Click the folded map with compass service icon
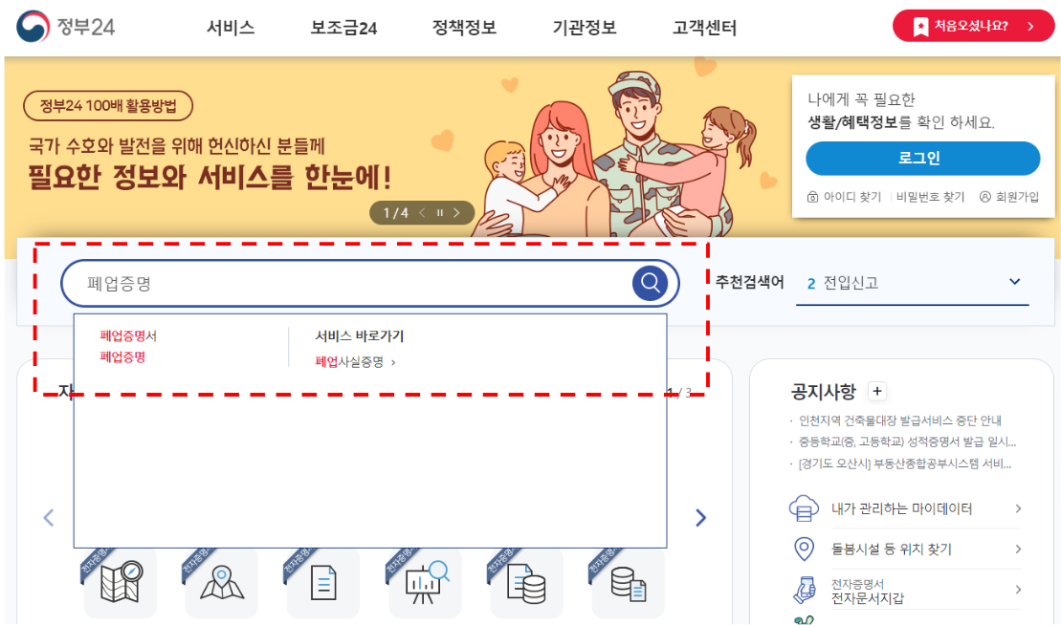Image resolution: width=1061 pixels, height=625 pixels. (122, 582)
